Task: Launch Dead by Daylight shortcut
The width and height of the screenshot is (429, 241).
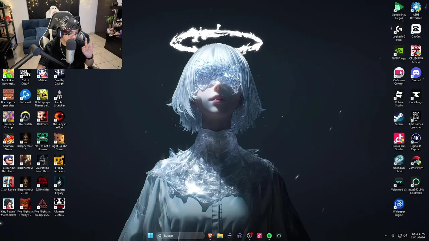Action: pyautogui.click(x=59, y=77)
